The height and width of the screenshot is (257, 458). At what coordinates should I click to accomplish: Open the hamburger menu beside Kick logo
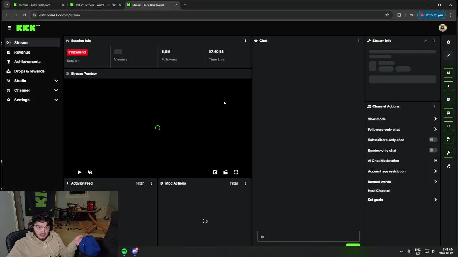click(x=9, y=28)
